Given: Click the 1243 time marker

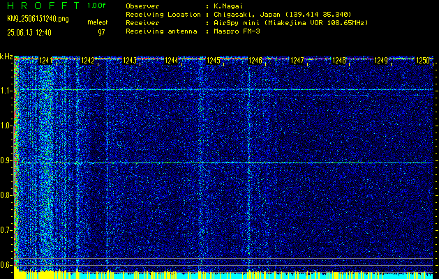Looking at the screenshot, I should 130,61.
